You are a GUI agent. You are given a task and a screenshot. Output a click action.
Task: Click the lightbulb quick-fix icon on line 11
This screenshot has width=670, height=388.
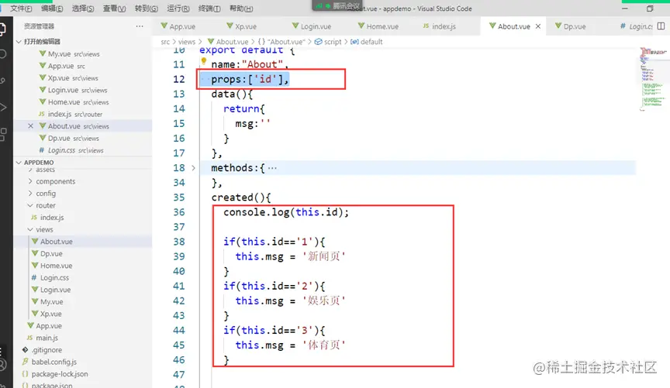coord(204,61)
